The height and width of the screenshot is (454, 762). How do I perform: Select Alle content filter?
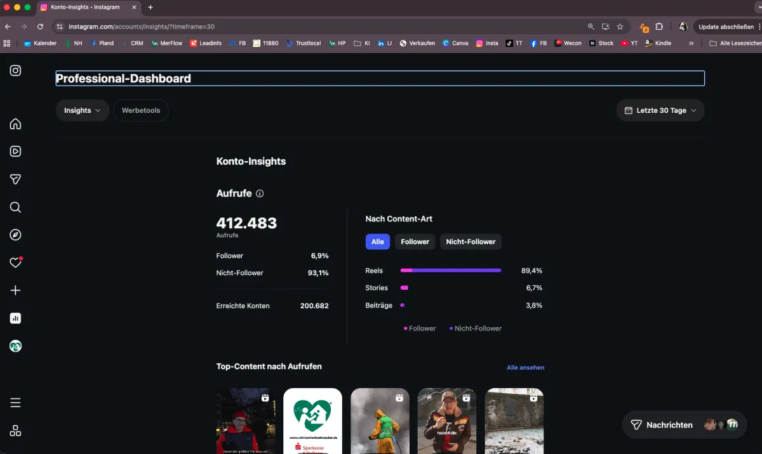(x=378, y=242)
